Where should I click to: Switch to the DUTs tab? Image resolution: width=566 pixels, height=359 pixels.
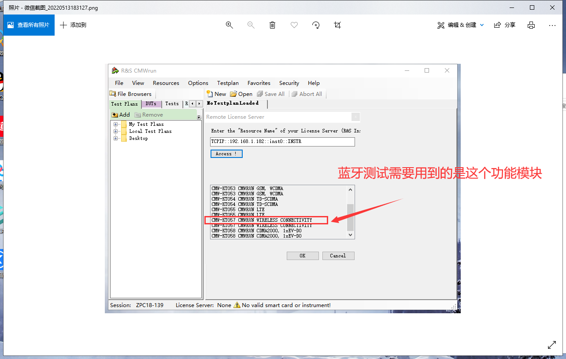pyautogui.click(x=151, y=104)
